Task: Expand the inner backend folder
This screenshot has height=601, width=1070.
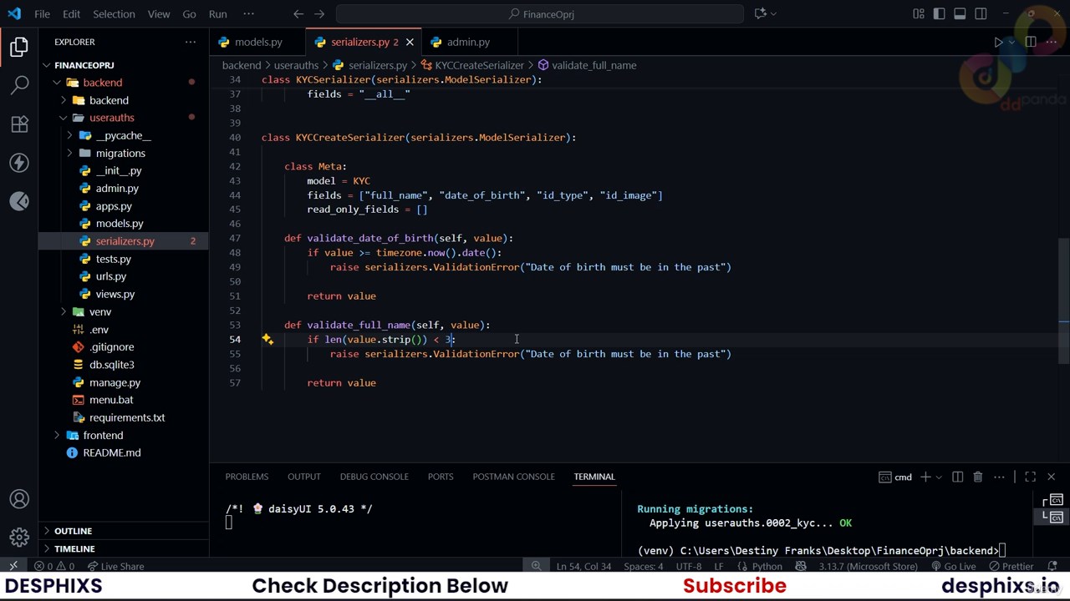Action: pos(64,100)
